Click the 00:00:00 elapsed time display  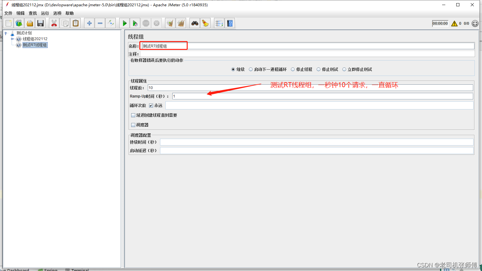coord(440,24)
